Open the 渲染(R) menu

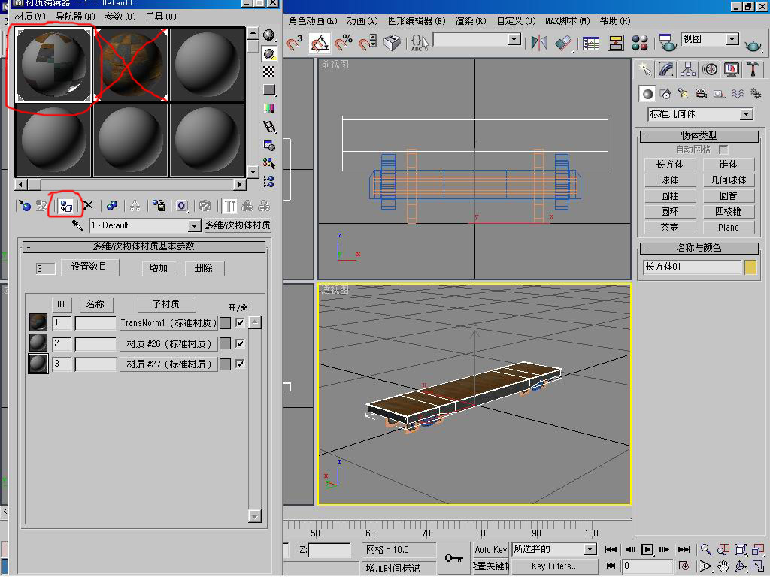pos(470,21)
